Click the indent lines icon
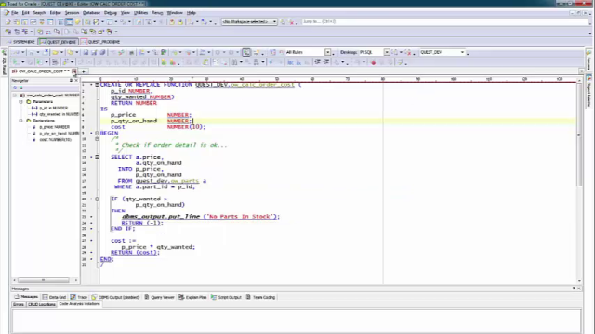The image size is (595, 334). (x=318, y=62)
